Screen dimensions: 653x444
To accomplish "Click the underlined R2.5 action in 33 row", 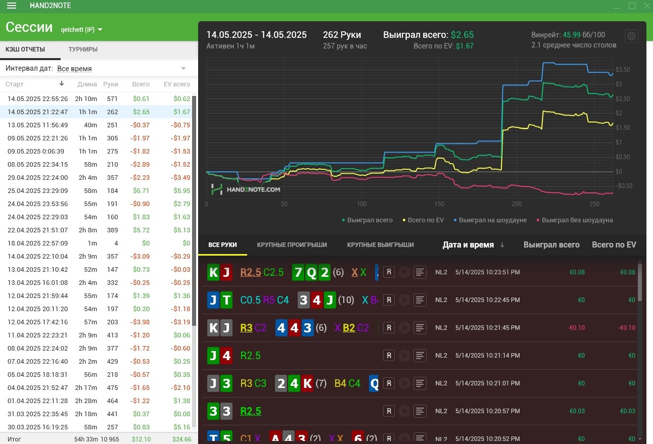I will coord(251,411).
